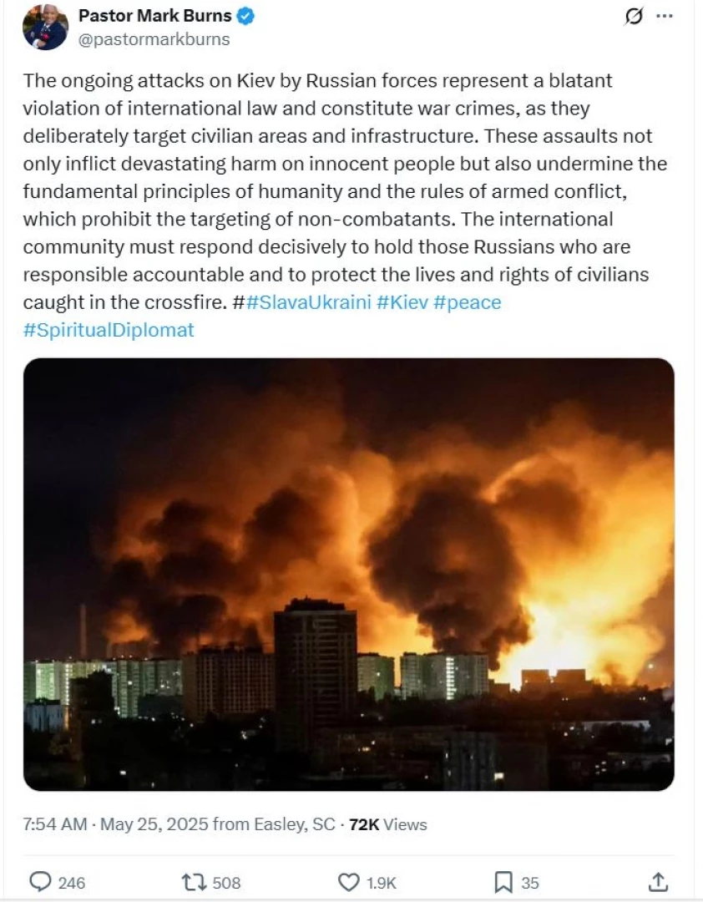The image size is (703, 902).
Task: Open Pastor Mark Burns profile avatar
Action: coord(45,27)
